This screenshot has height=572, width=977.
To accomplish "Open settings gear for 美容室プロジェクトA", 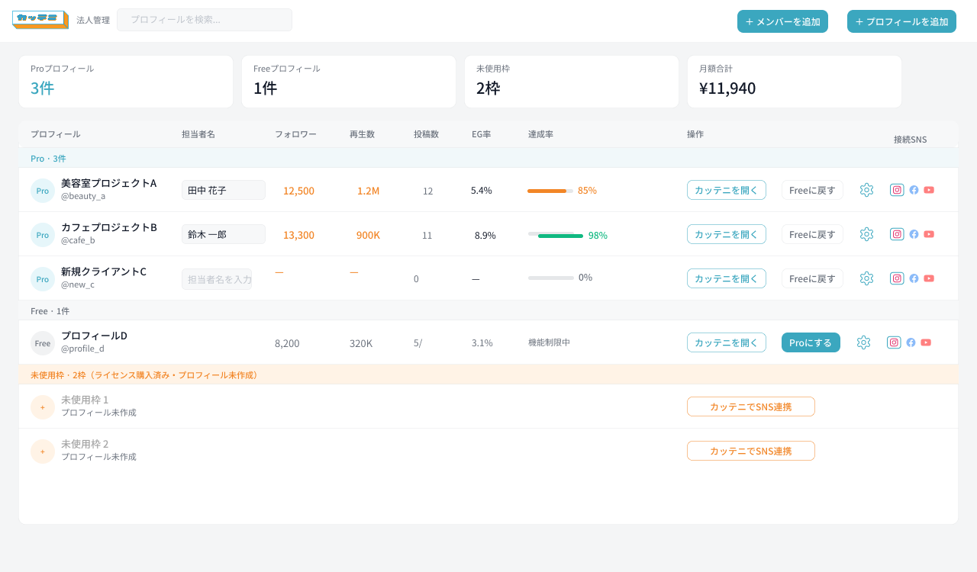I will click(866, 190).
